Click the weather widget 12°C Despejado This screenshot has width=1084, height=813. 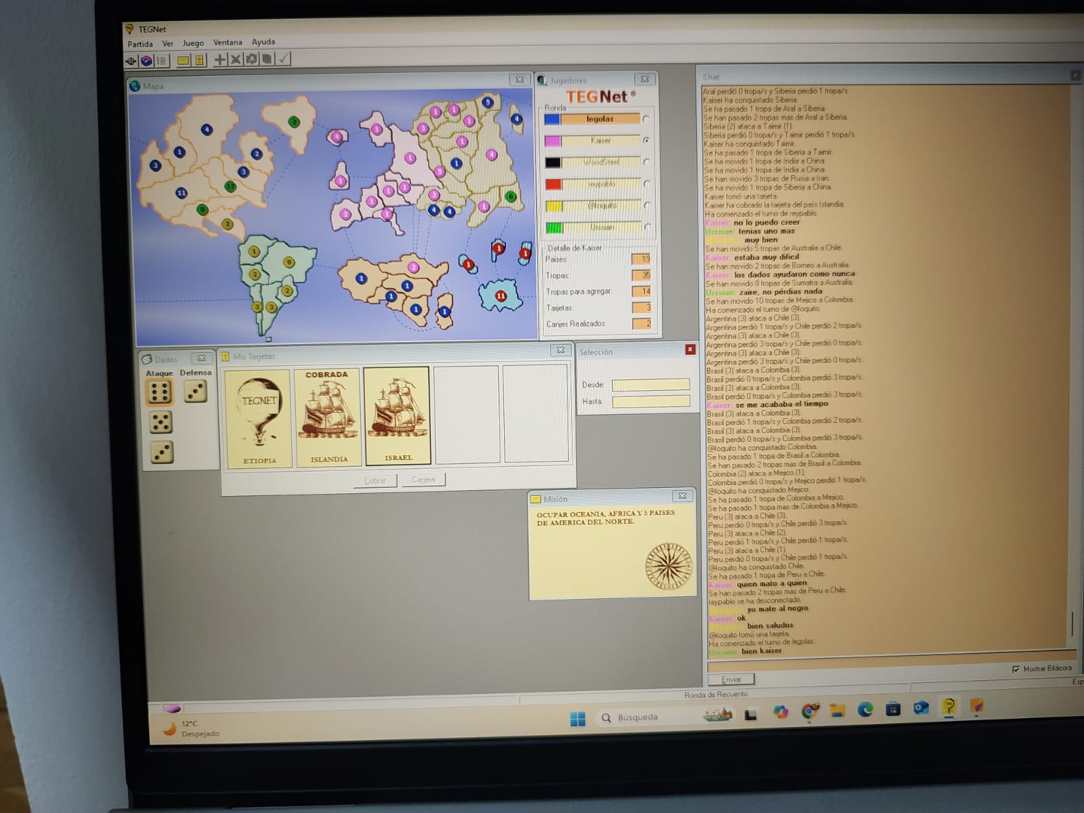[191, 729]
